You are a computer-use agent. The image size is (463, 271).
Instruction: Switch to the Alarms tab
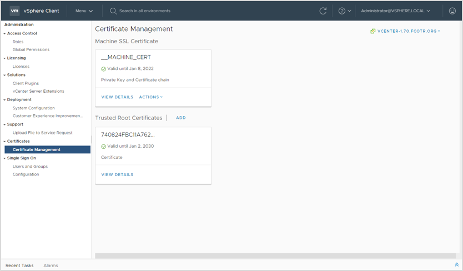(x=51, y=265)
